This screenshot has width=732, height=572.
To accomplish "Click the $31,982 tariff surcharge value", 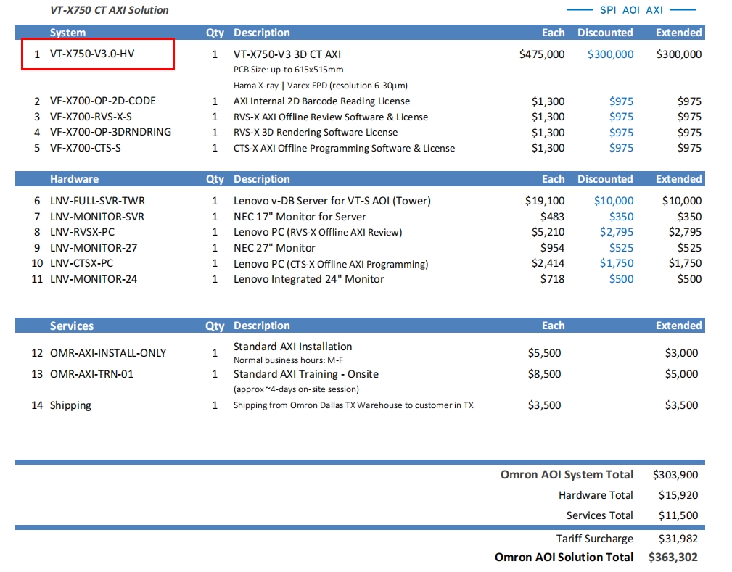I will coord(678,539).
